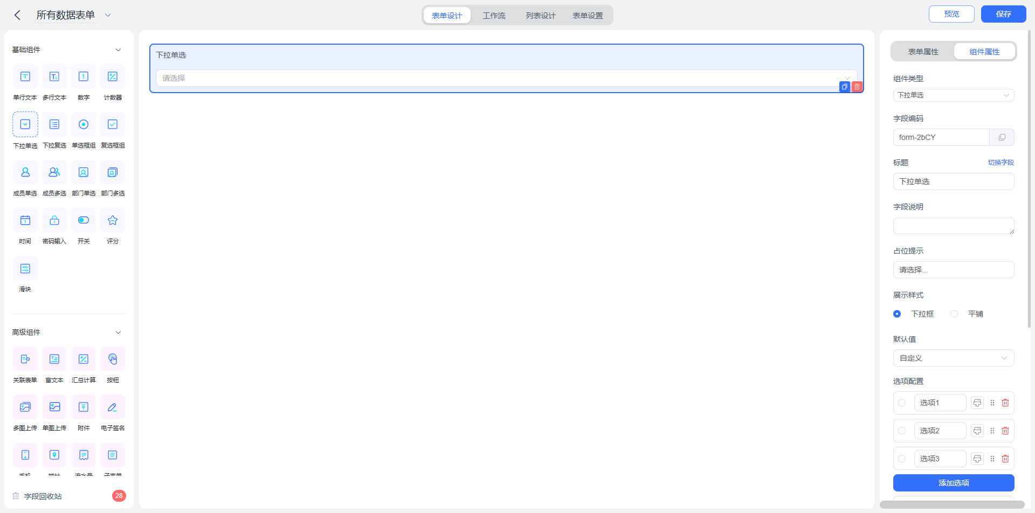This screenshot has height=513, width=1035.
Task: Delete the 下拉单选 field using red trash
Action: (x=857, y=87)
